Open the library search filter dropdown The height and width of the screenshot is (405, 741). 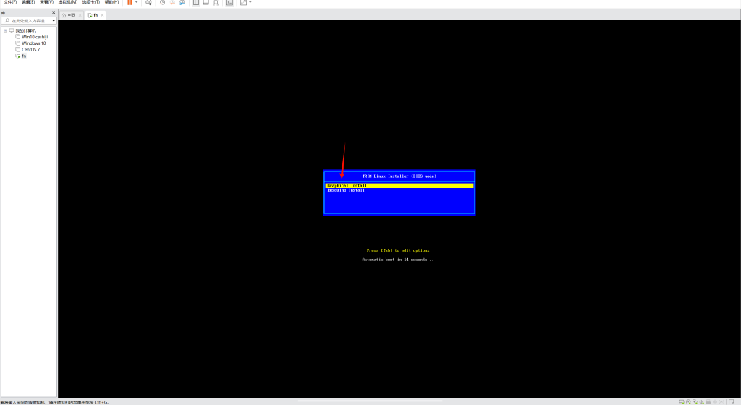[53, 21]
